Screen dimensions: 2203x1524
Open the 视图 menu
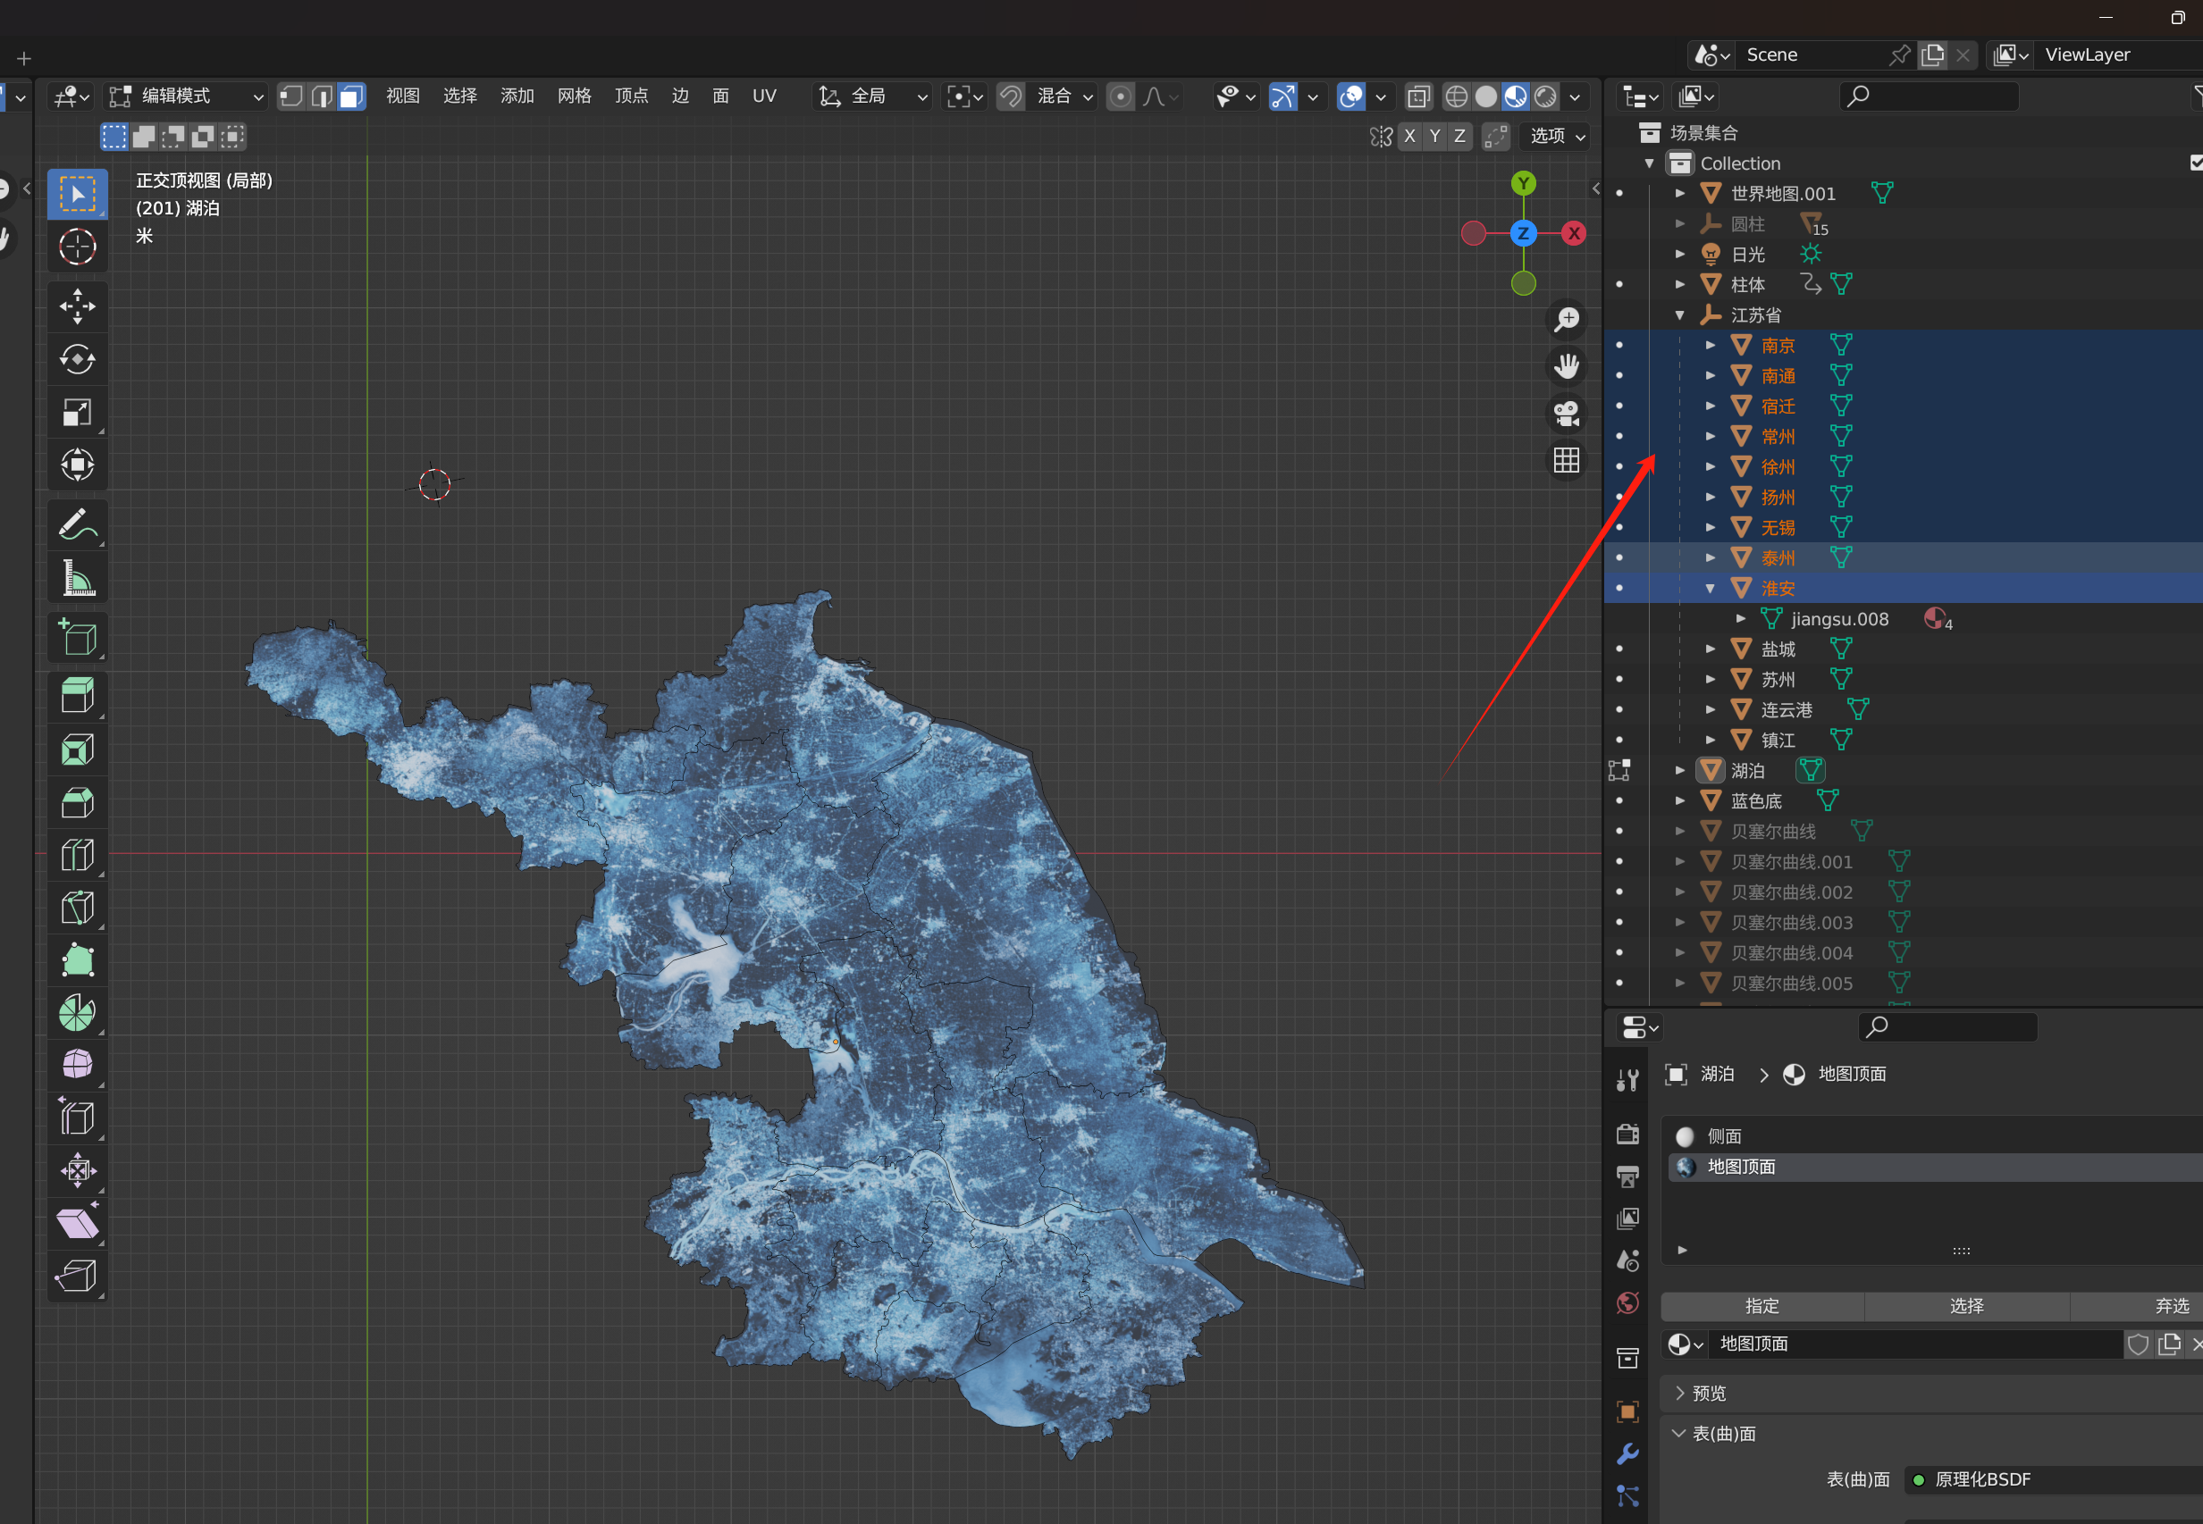coord(402,96)
